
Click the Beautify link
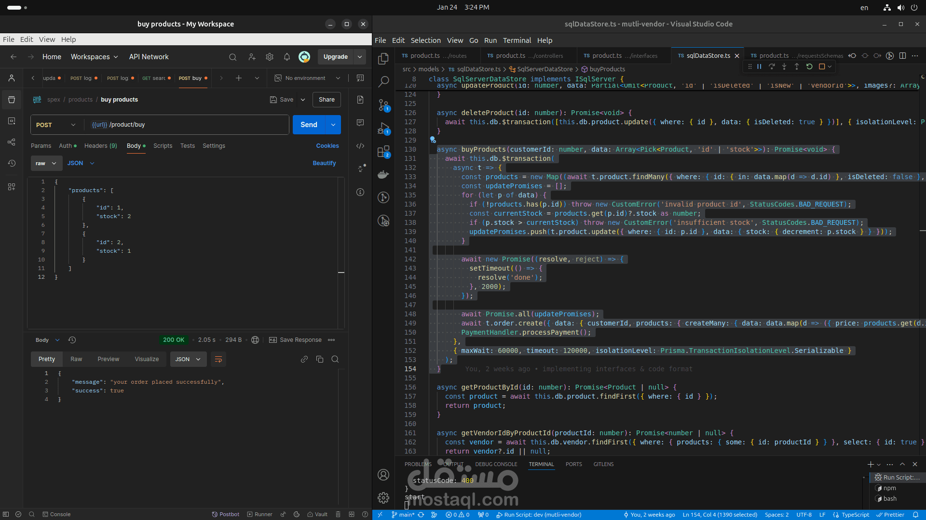324,163
